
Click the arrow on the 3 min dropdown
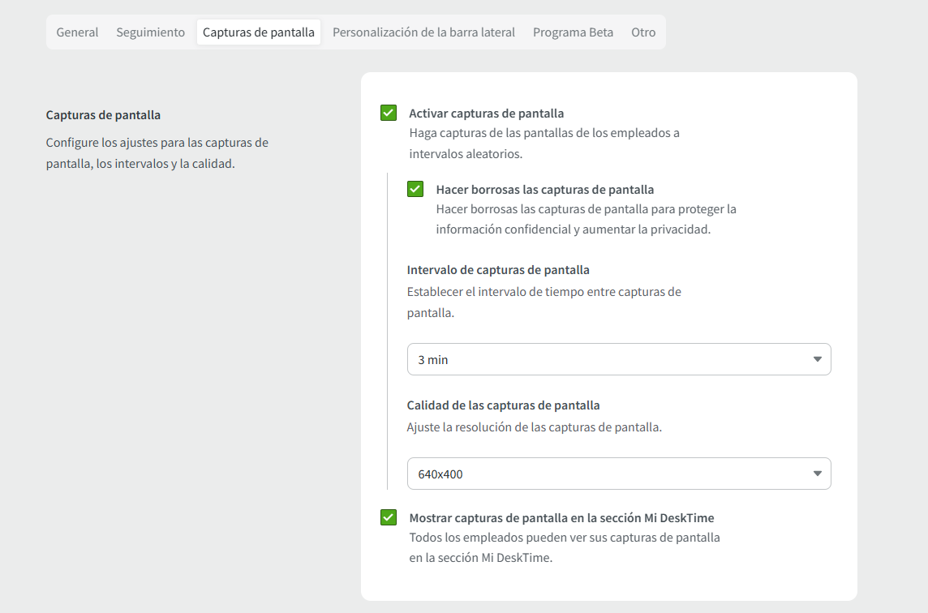point(817,359)
